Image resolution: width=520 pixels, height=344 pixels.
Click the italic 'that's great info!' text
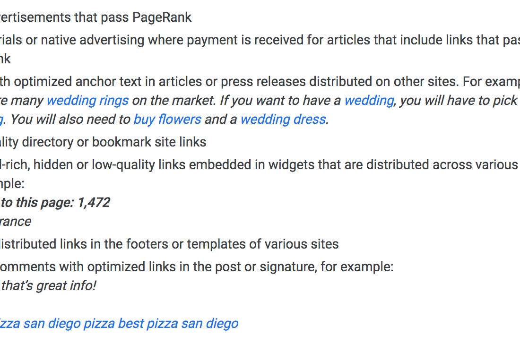48,286
